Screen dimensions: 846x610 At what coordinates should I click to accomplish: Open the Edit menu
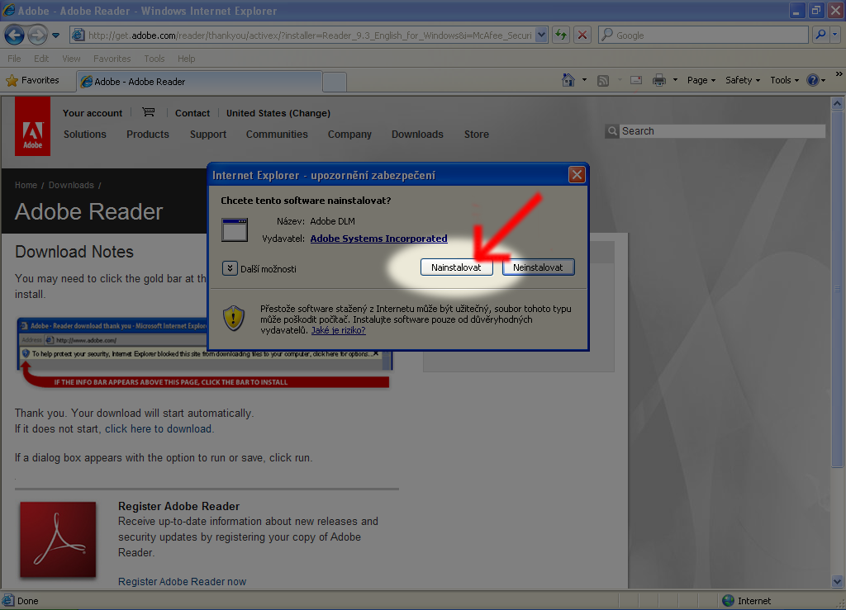coord(41,59)
